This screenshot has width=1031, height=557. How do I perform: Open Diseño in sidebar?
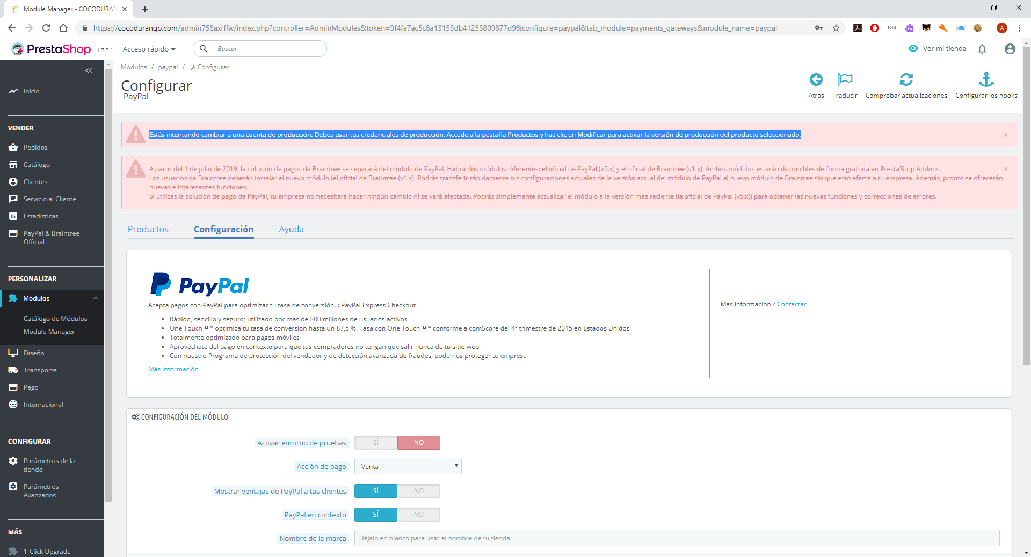click(34, 353)
